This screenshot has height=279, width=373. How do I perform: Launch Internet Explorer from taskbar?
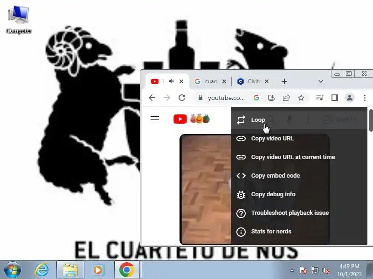pyautogui.click(x=41, y=270)
